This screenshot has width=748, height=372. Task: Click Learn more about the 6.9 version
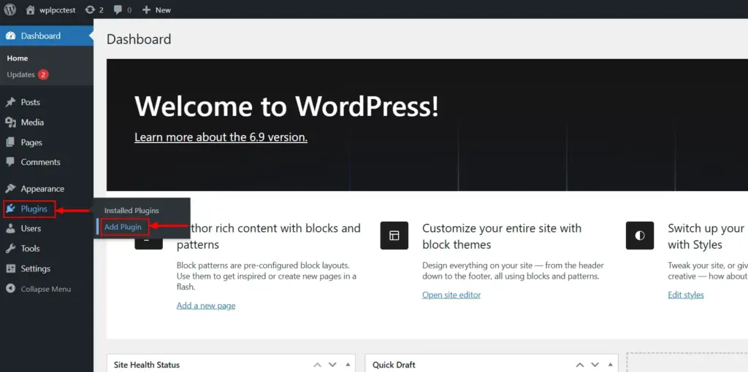tap(221, 137)
